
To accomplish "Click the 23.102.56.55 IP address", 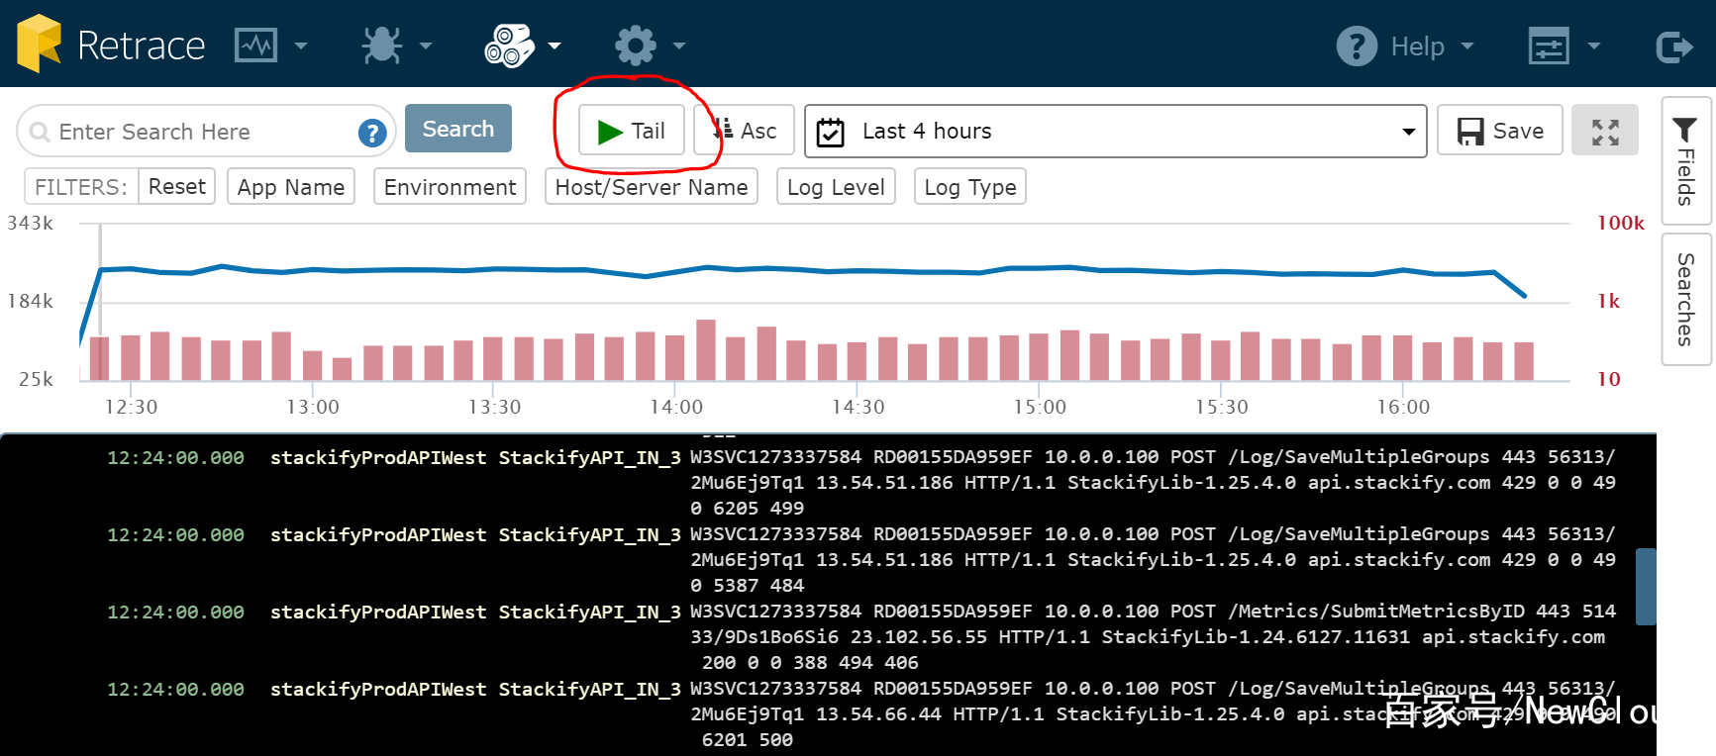I will click(919, 637).
